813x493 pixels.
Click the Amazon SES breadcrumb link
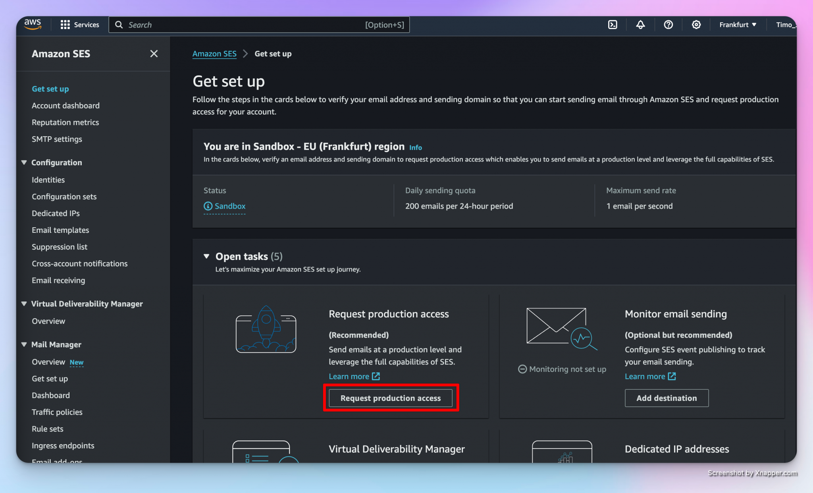point(214,54)
